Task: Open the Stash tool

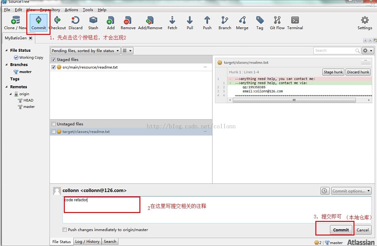Action: tap(93, 22)
